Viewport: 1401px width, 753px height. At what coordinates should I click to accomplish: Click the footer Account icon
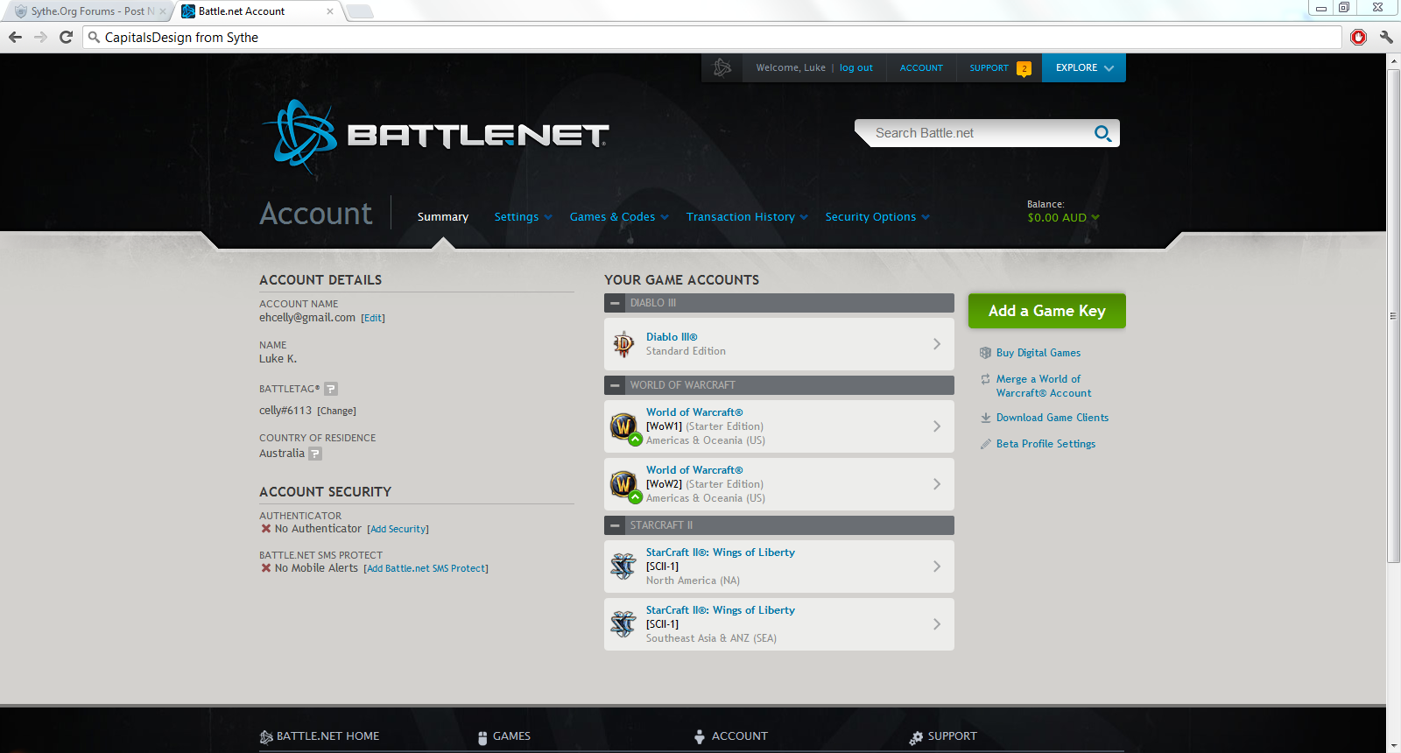[700, 737]
